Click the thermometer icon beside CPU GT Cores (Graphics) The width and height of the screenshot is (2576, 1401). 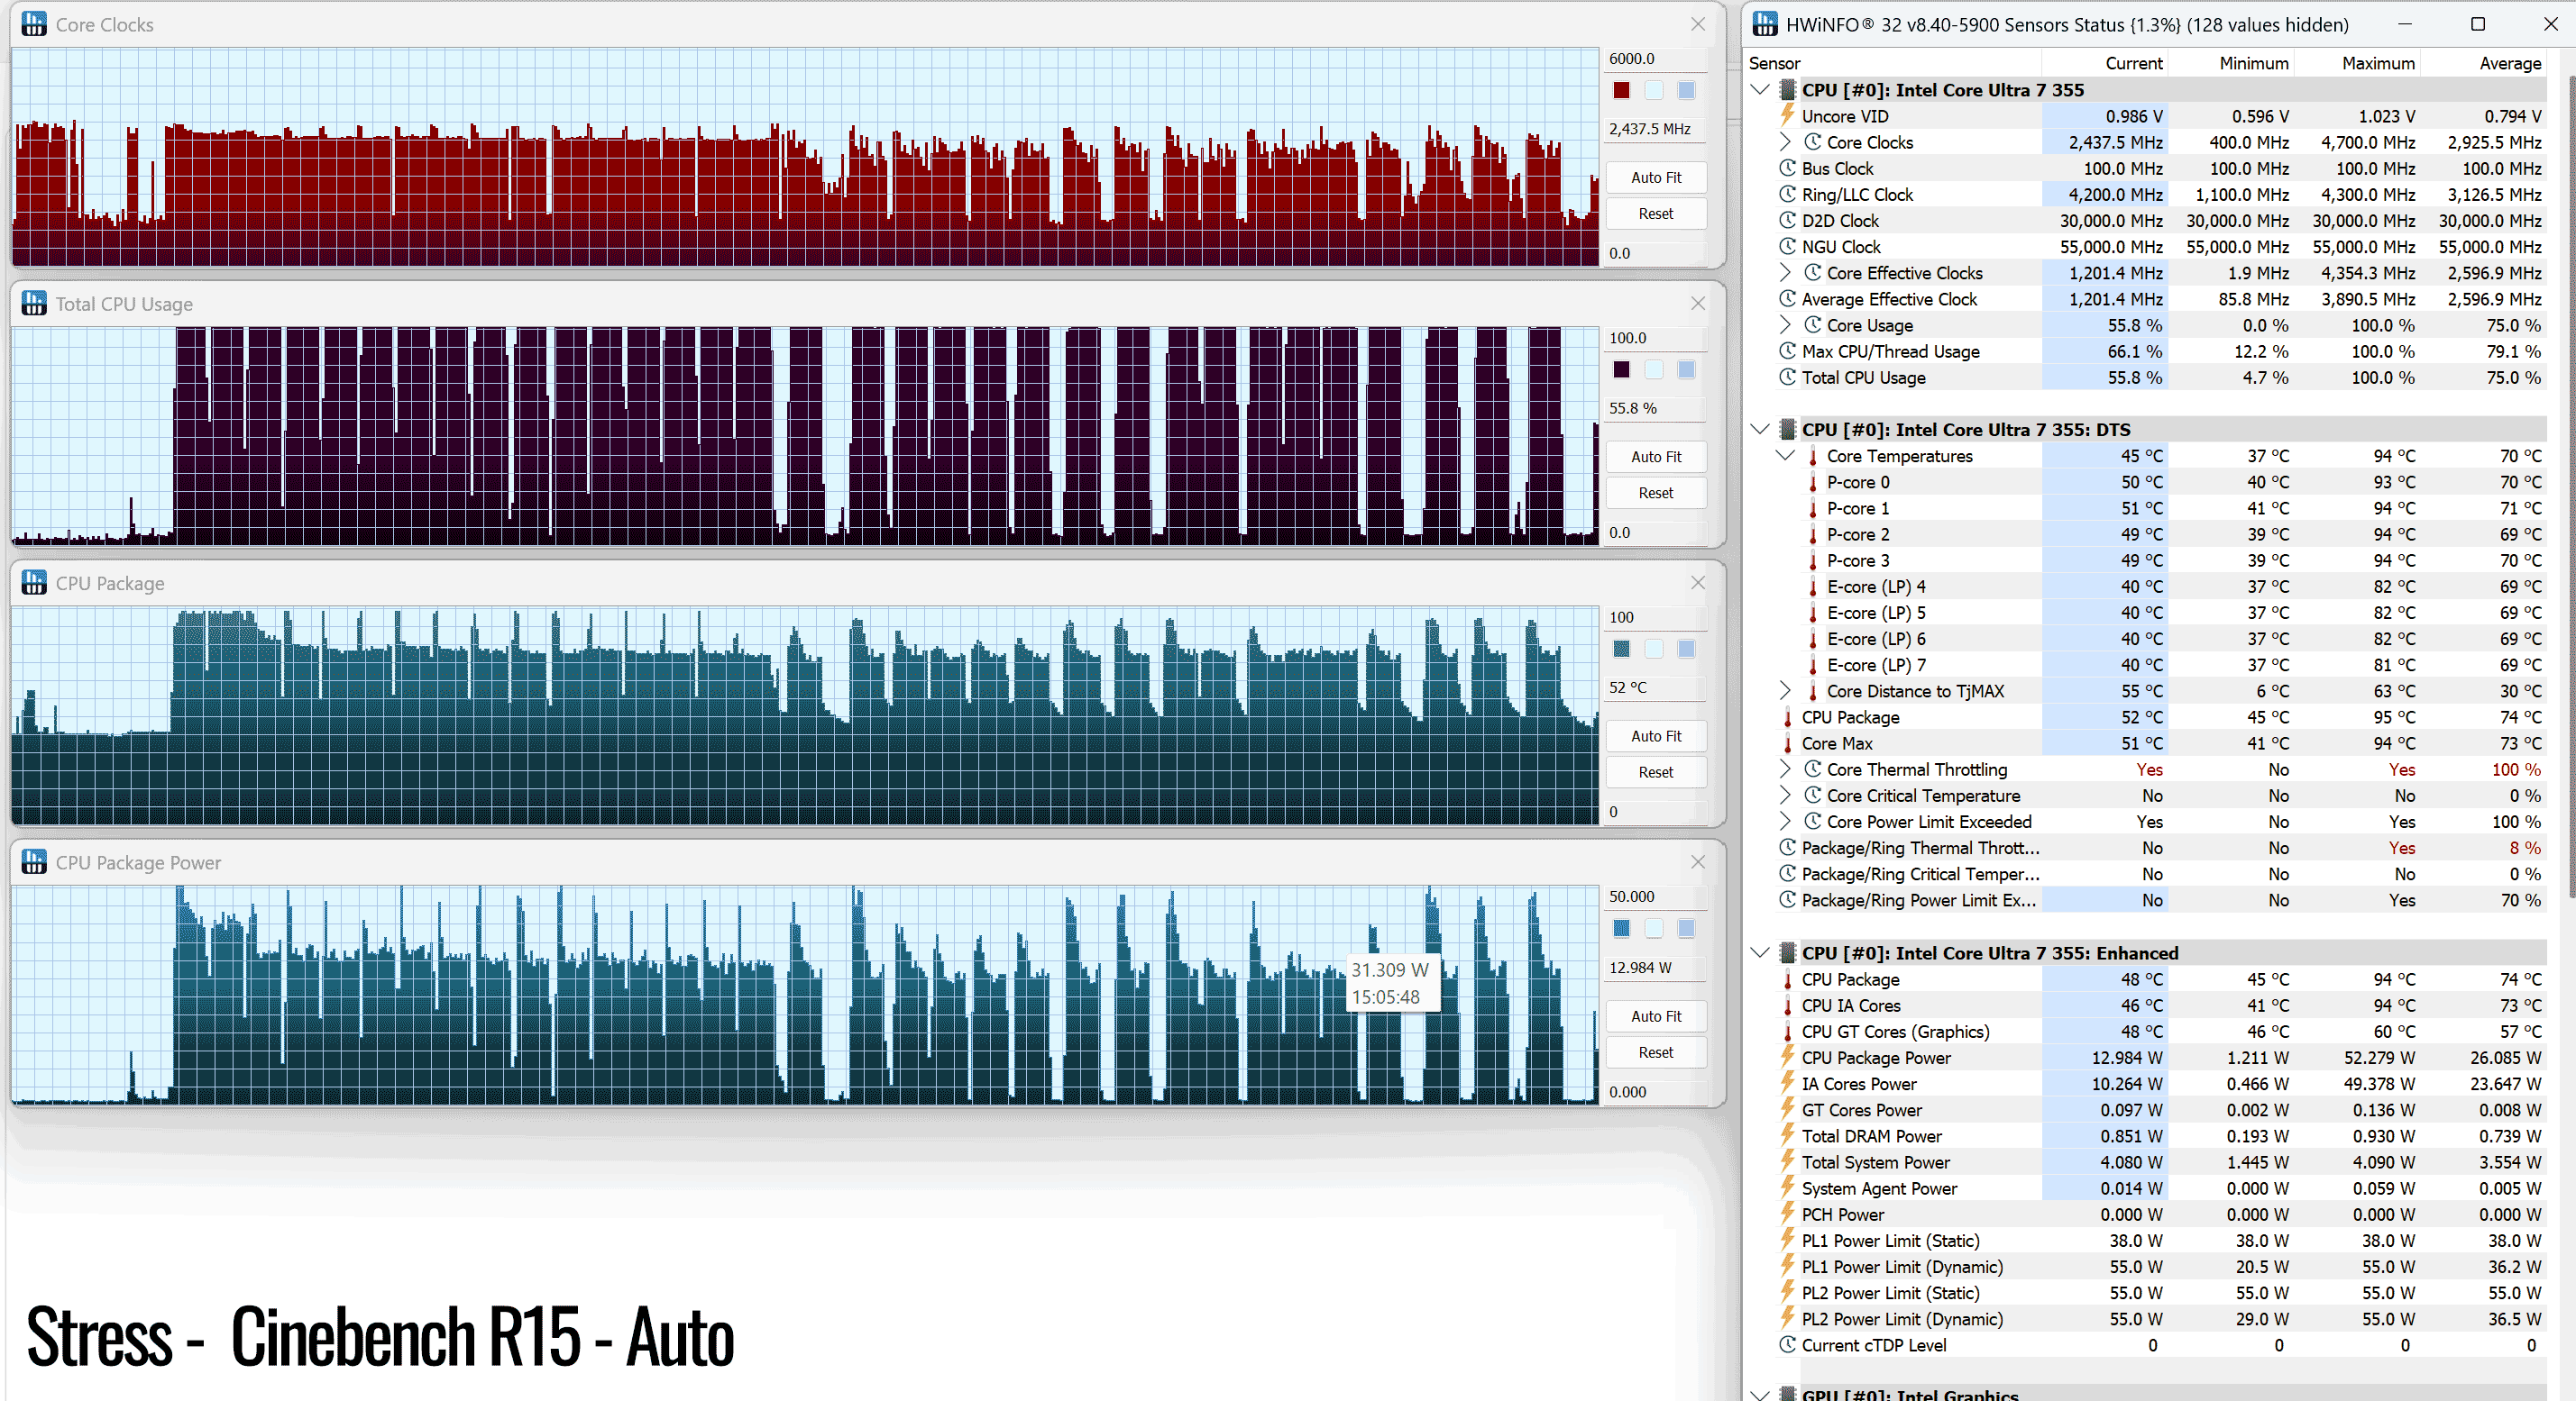(x=1788, y=1032)
